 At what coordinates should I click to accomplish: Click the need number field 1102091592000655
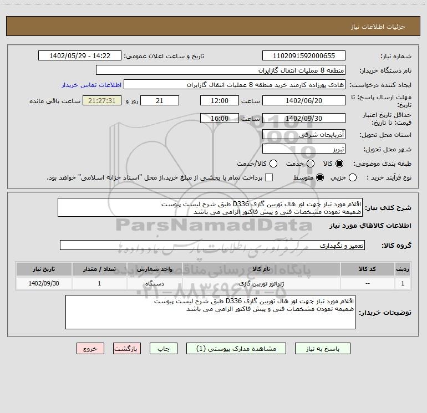(304, 55)
